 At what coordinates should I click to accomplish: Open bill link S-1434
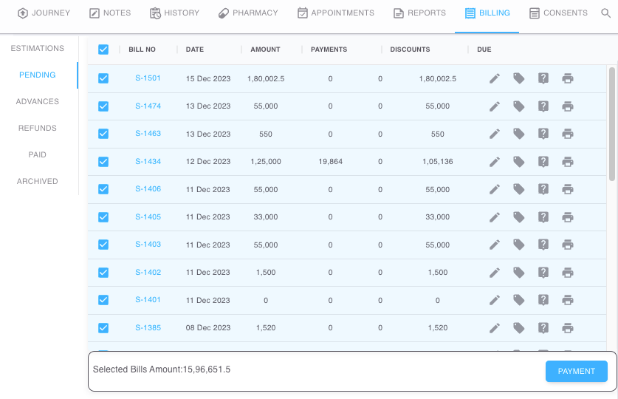coord(148,162)
